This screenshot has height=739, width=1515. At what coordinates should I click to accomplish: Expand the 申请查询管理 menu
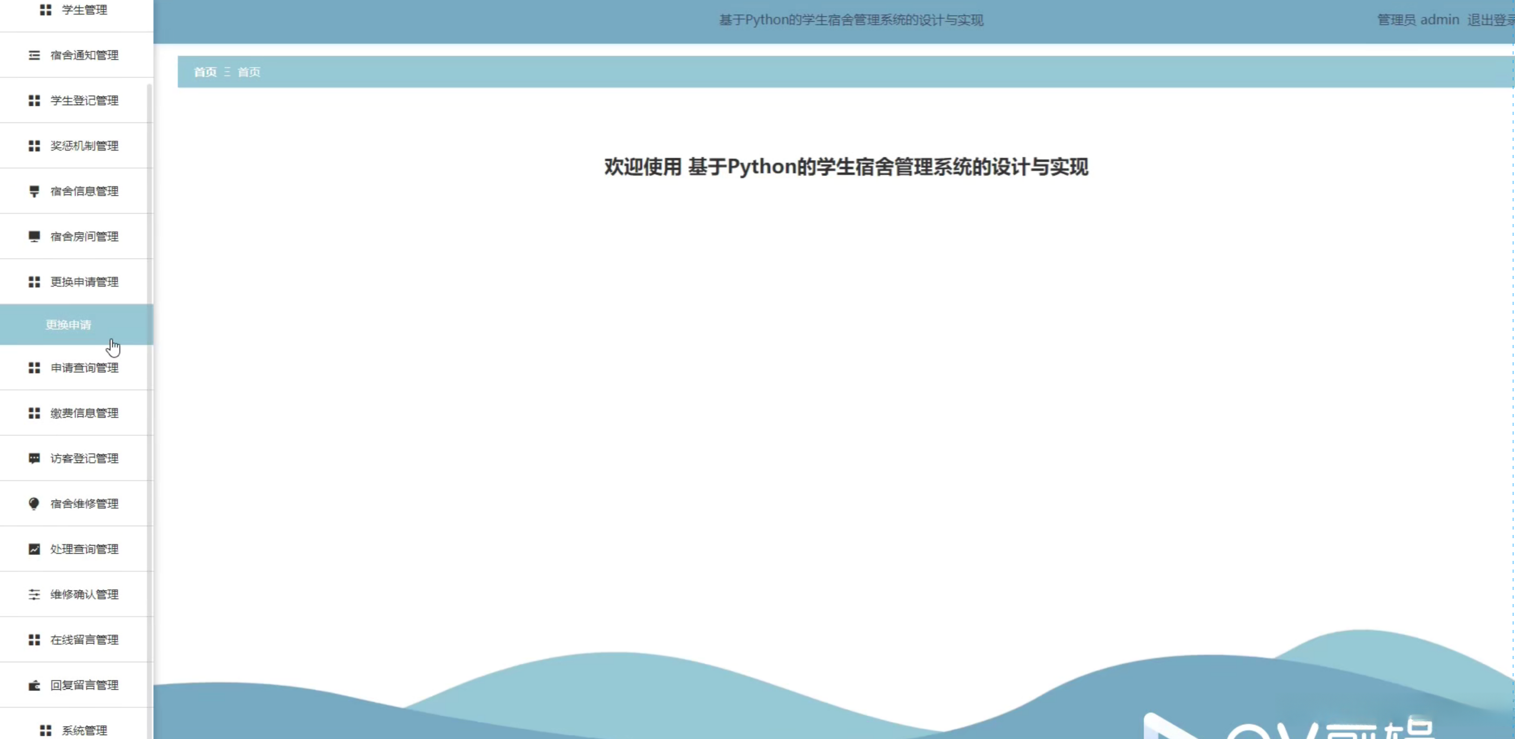pos(84,368)
